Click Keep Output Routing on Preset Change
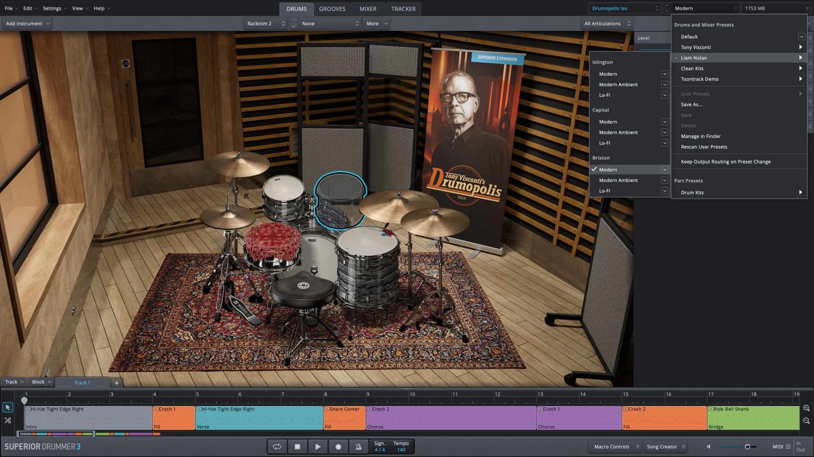The width and height of the screenshot is (814, 457). 725,162
